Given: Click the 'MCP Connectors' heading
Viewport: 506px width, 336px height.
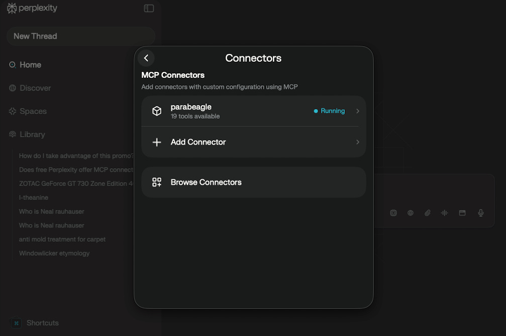Looking at the screenshot, I should pyautogui.click(x=173, y=75).
